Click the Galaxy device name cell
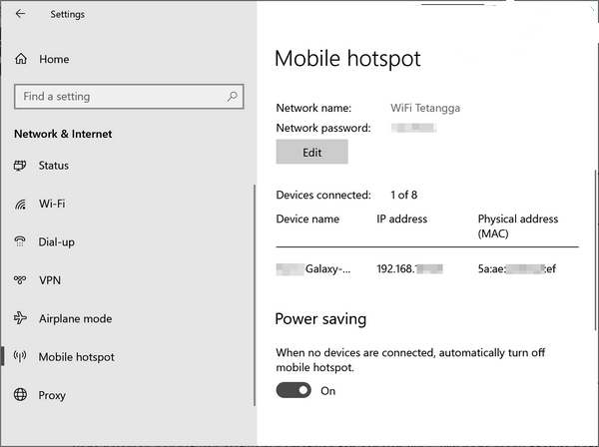Screen dimensions: 599x447 pos(313,269)
